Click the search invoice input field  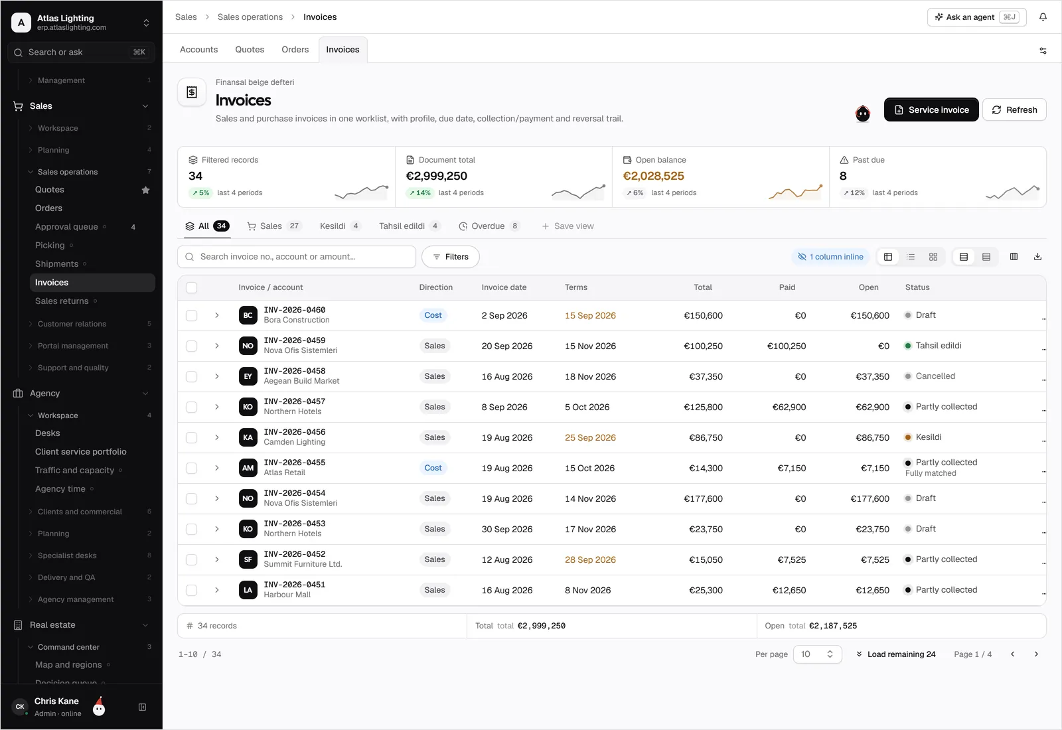pos(297,257)
